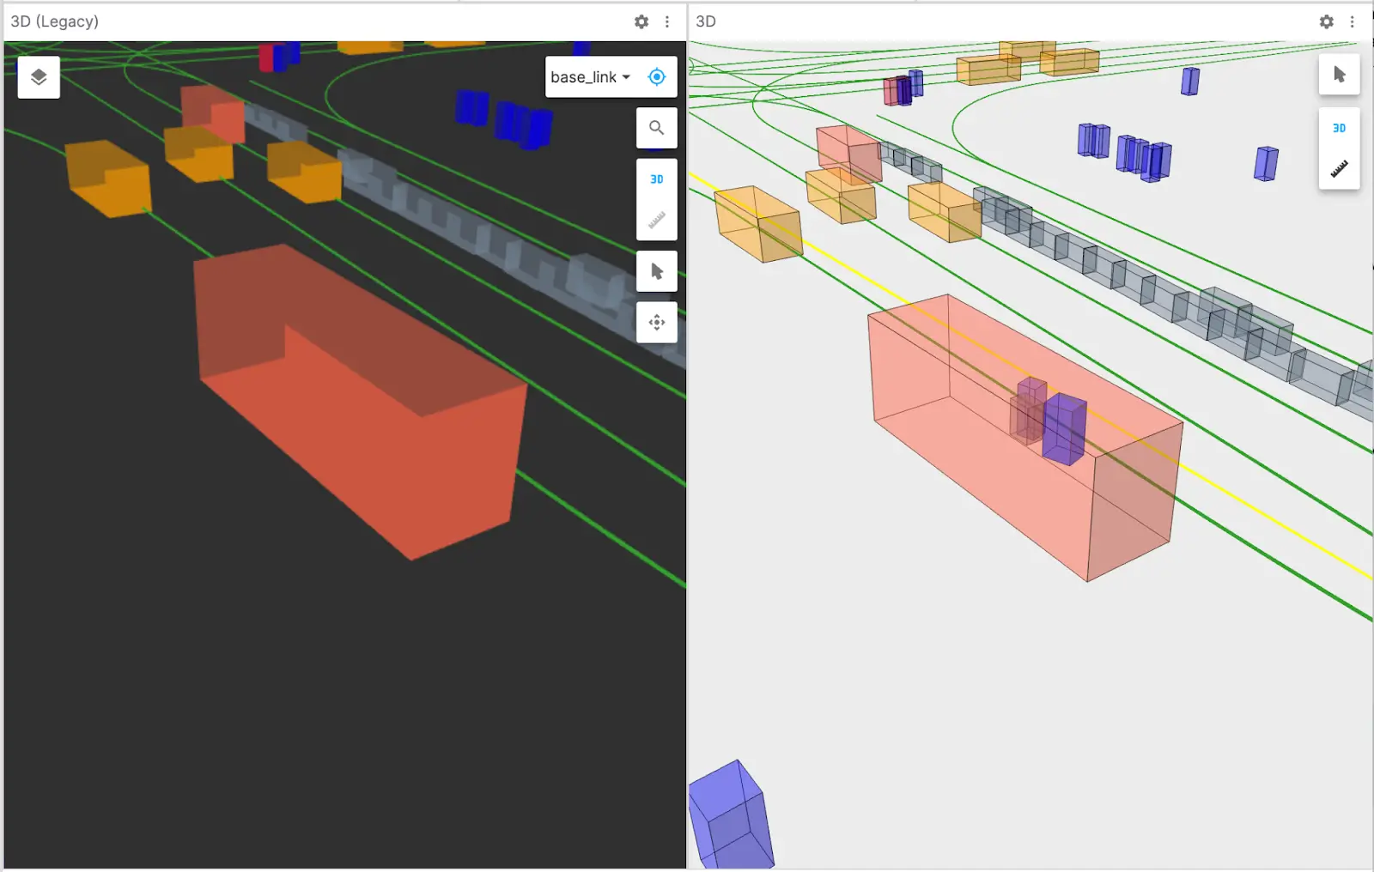Open the three-dot menu of the right 3D panel

[x=1354, y=22]
